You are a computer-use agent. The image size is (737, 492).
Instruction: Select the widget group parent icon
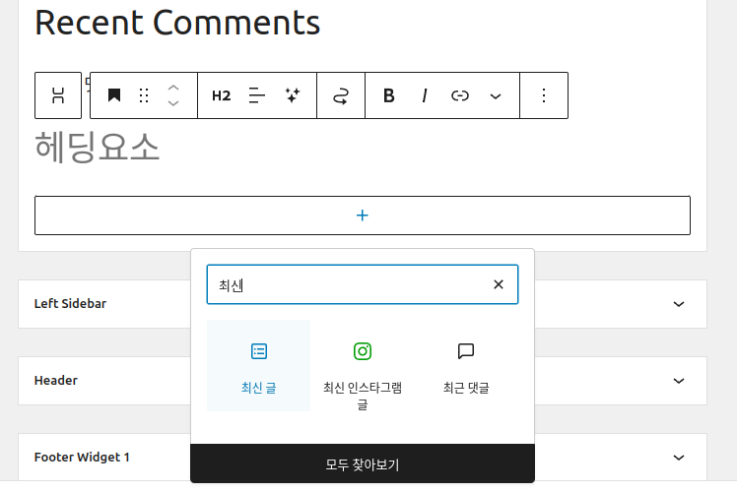point(58,95)
